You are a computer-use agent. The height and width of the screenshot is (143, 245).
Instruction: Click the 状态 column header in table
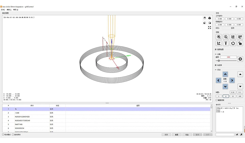pos(57,105)
